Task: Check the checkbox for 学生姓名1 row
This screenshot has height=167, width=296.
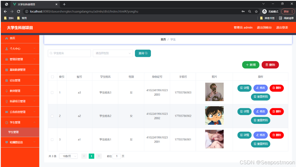Action: point(52,139)
